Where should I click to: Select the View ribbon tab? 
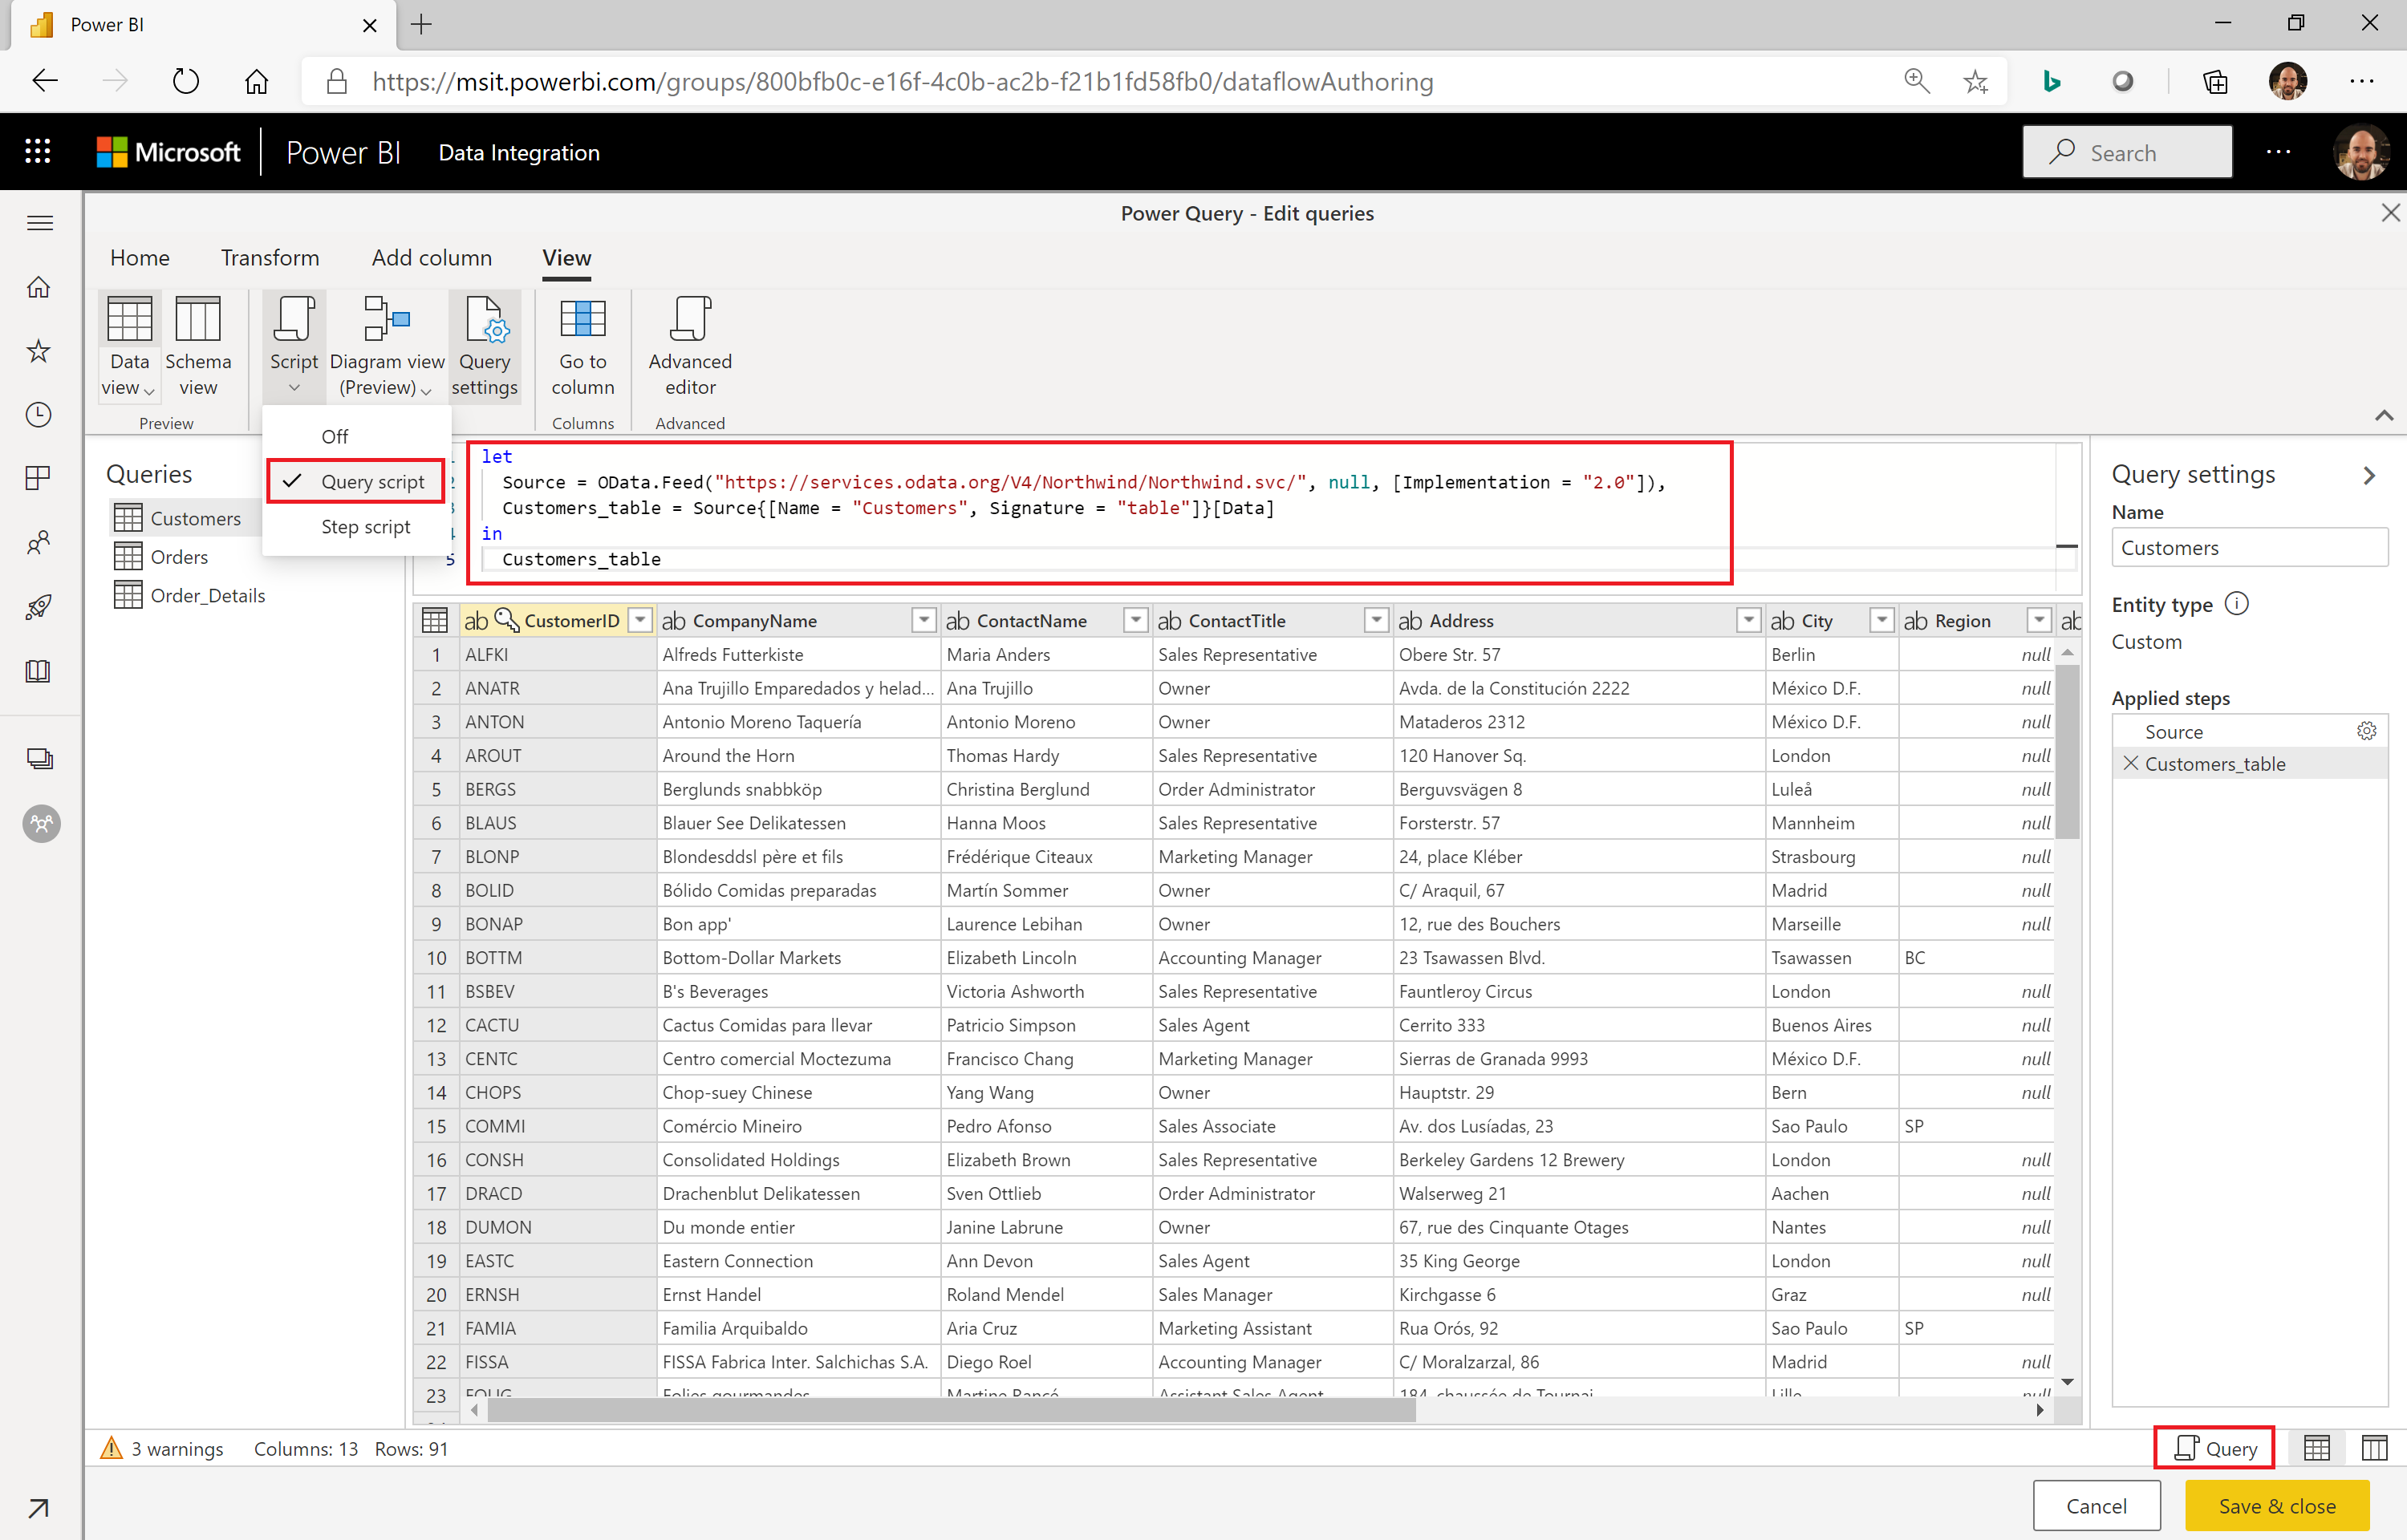tap(567, 258)
